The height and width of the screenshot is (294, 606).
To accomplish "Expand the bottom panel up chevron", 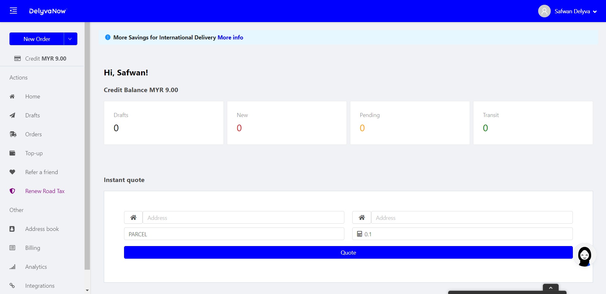I will pos(550,288).
